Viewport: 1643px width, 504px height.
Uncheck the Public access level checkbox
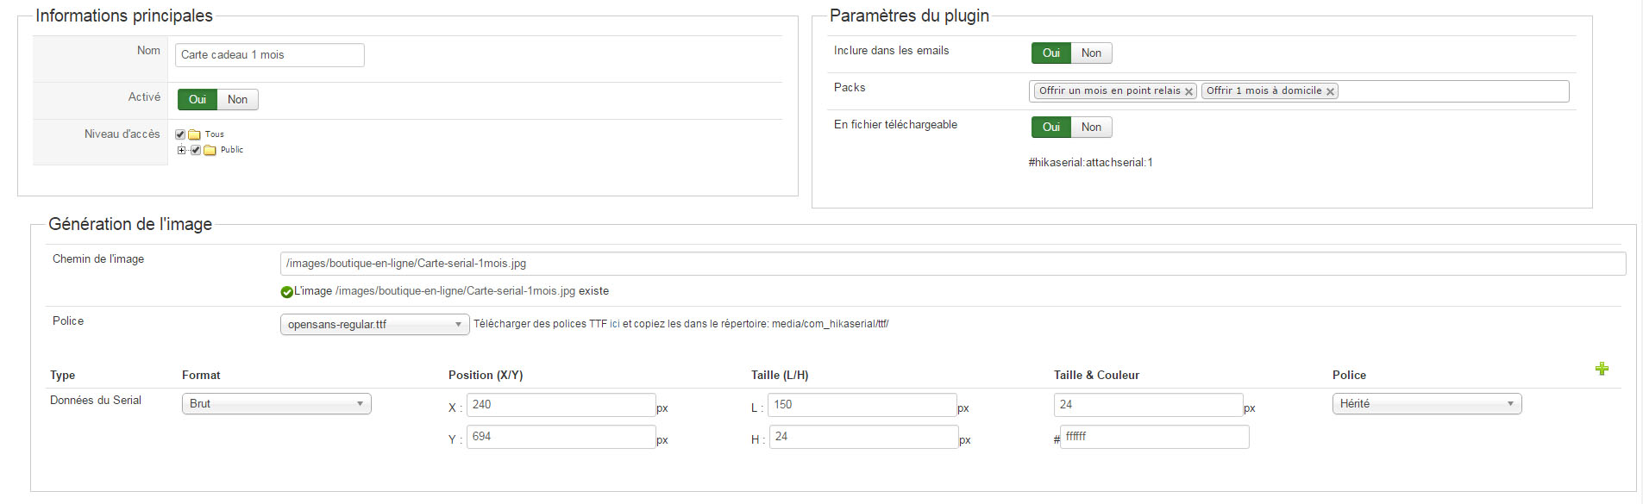(x=196, y=150)
